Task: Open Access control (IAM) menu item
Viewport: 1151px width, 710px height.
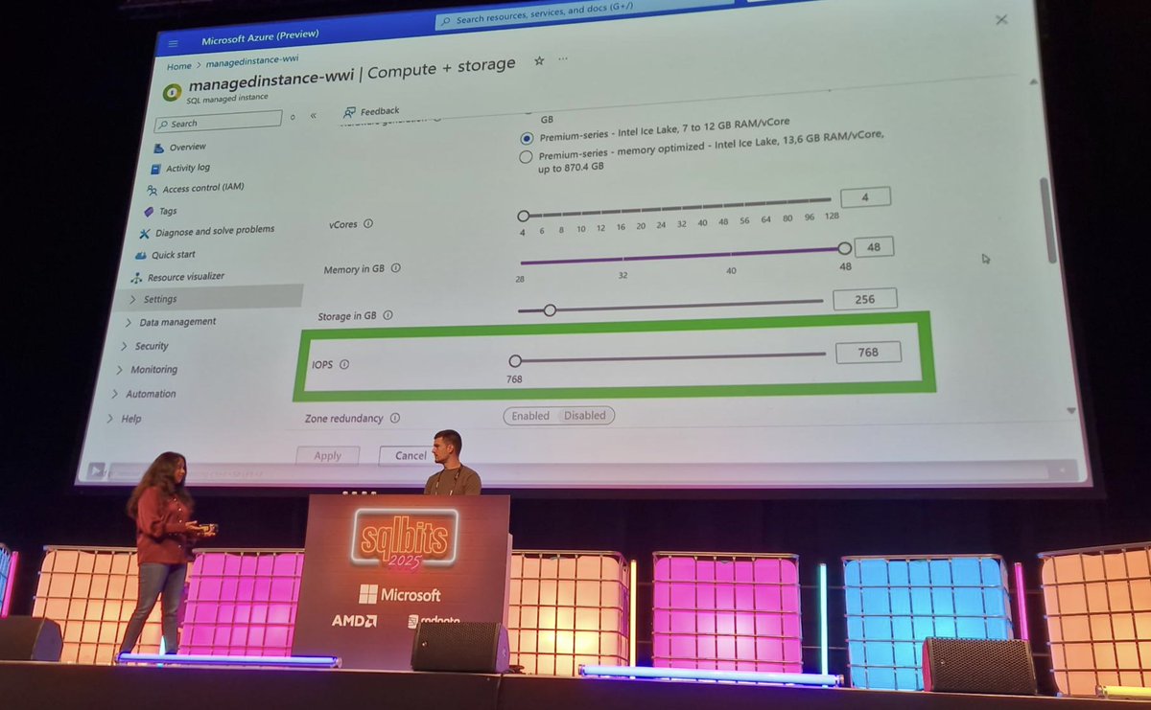Action: [203, 189]
